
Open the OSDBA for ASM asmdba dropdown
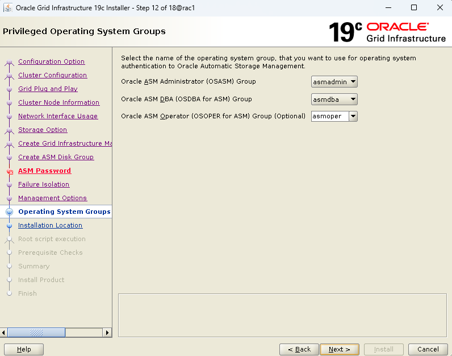pyautogui.click(x=334, y=100)
